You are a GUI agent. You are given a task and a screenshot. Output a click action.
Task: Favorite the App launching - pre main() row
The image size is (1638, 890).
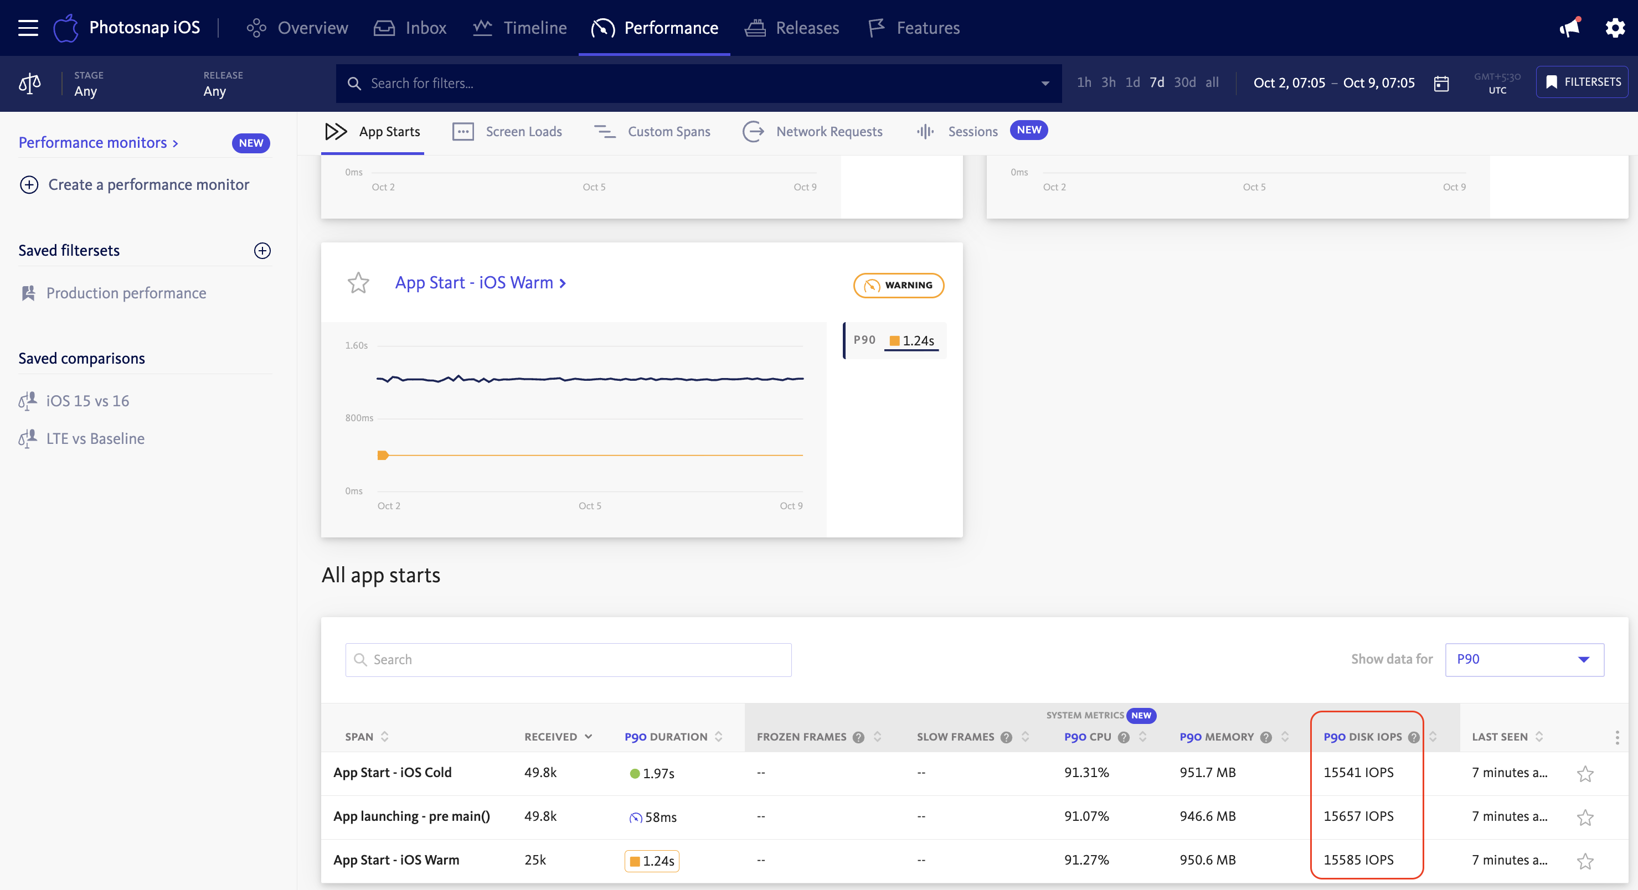click(x=1585, y=817)
